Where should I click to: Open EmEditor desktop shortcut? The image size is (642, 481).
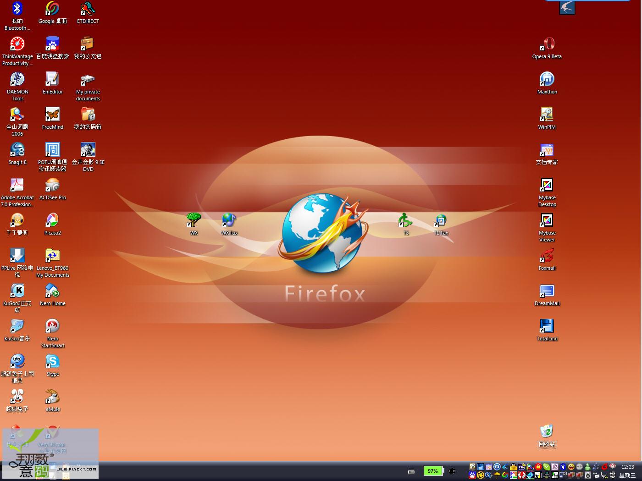click(52, 83)
